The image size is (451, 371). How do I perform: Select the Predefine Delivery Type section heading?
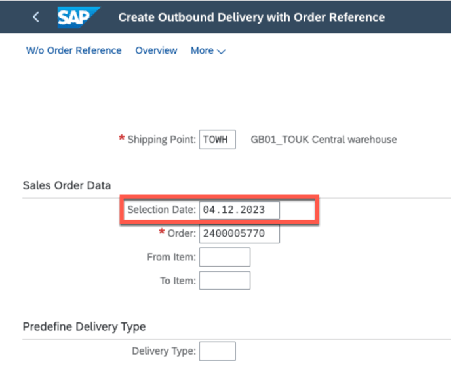[x=84, y=326]
